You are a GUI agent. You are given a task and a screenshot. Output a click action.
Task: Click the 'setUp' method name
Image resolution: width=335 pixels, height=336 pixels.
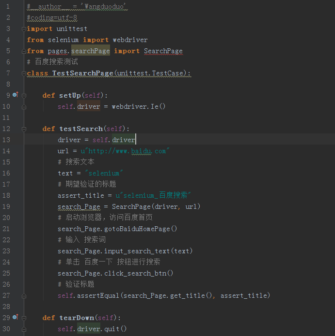(70, 96)
